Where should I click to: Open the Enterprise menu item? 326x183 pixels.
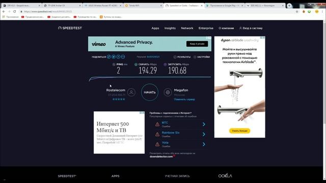(206, 28)
